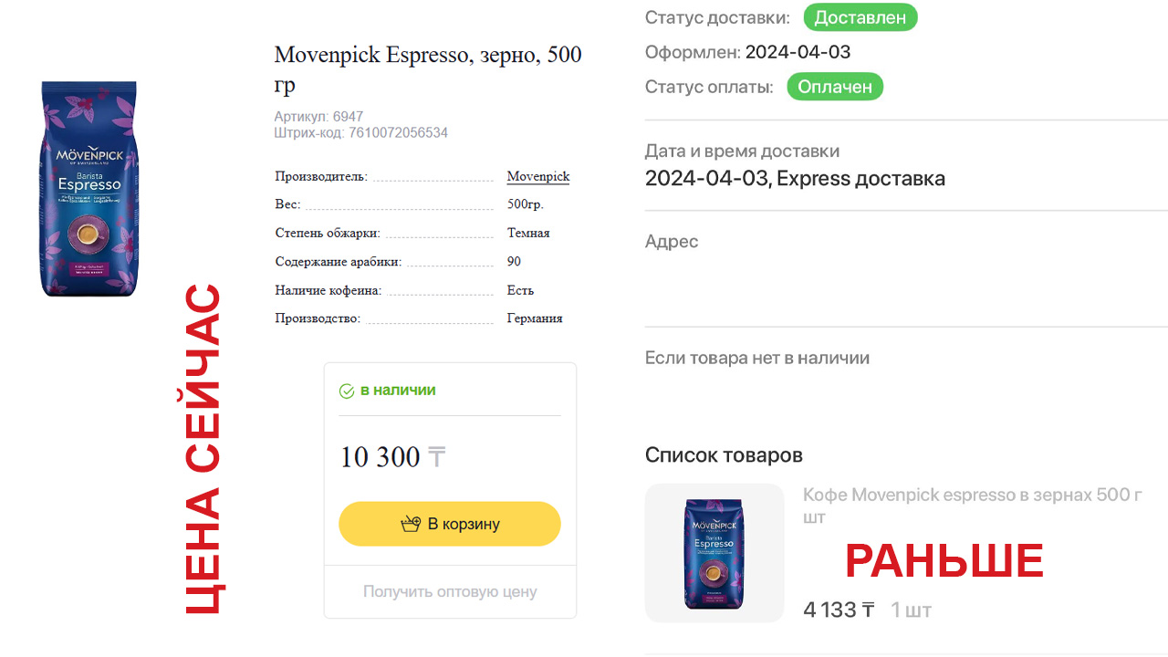Click the product title Movenpick Espresso, зерно
This screenshot has width=1168, height=657.
point(427,69)
